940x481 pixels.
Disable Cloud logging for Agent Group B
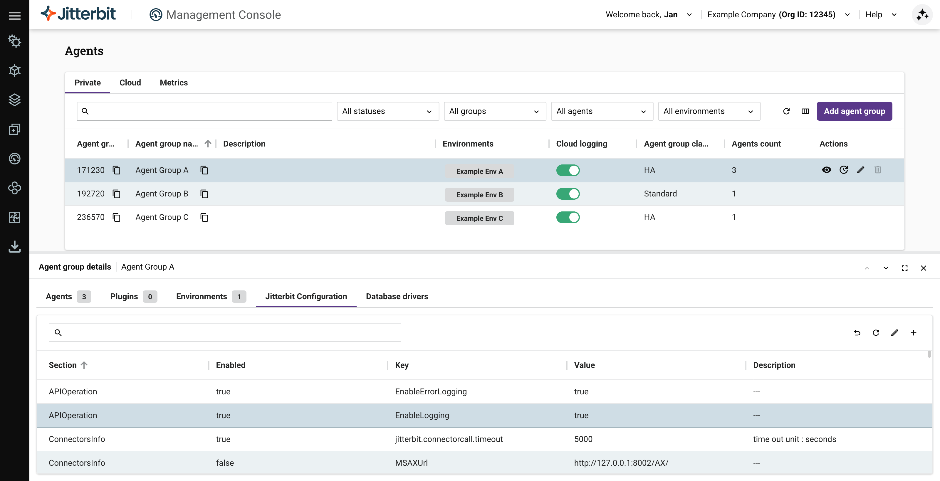[568, 194]
